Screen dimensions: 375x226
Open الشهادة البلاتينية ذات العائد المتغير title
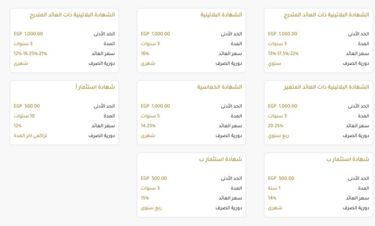click(x=326, y=87)
